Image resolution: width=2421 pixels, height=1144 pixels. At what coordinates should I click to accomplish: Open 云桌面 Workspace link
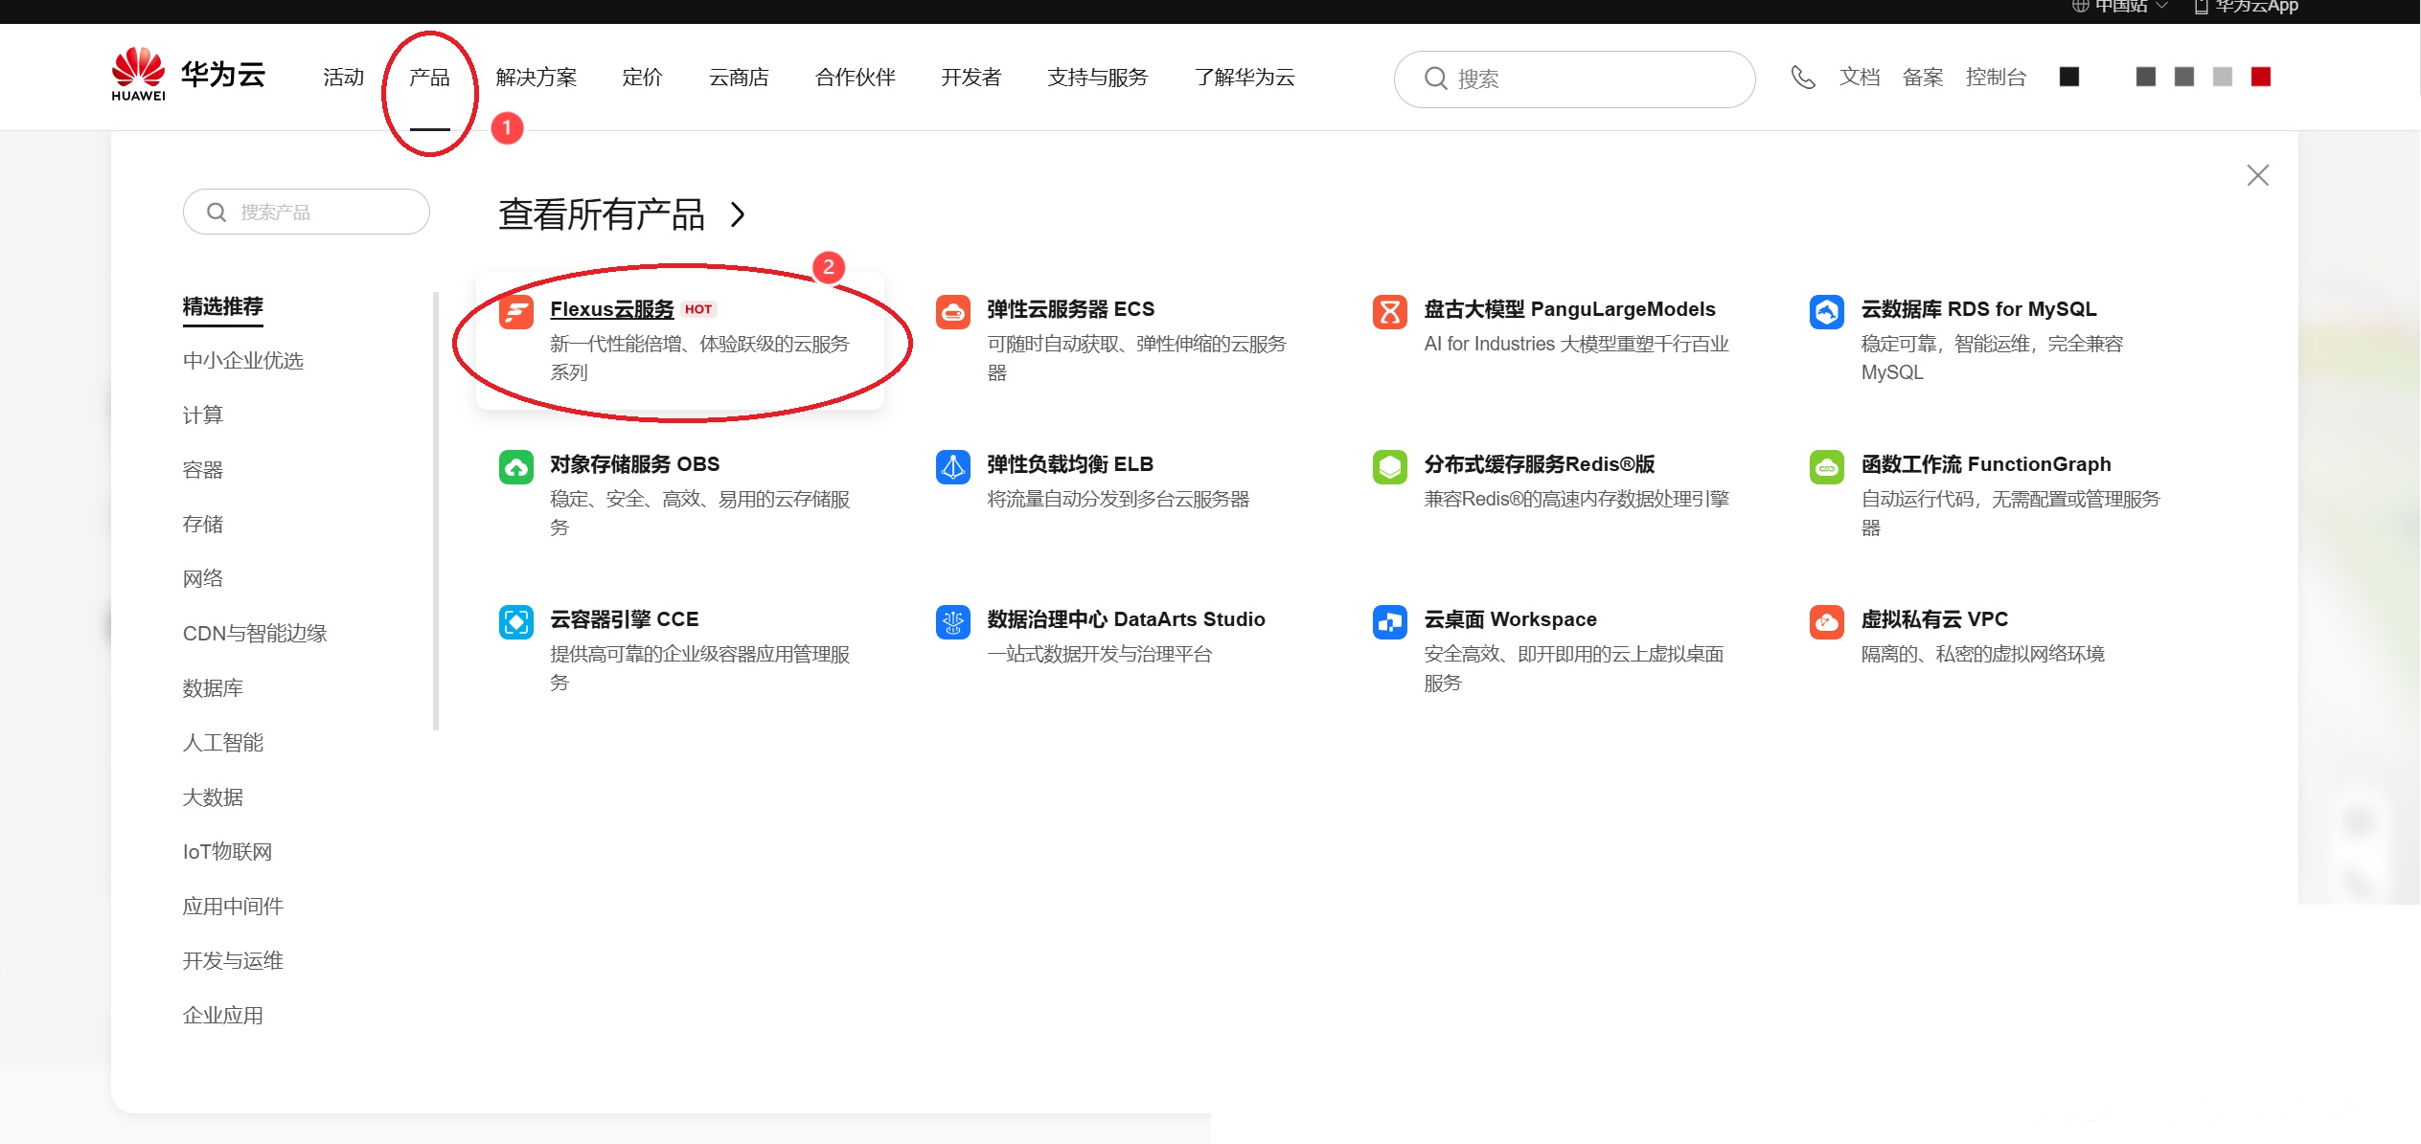click(x=1511, y=619)
